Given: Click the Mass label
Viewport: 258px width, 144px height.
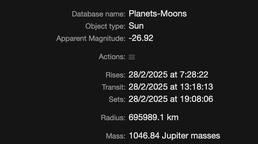Looking at the screenshot, I should (x=116, y=136).
